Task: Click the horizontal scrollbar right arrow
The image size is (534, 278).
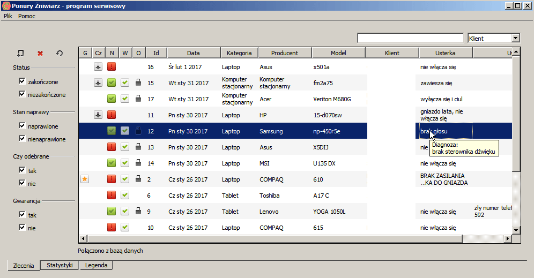Action: (508, 238)
